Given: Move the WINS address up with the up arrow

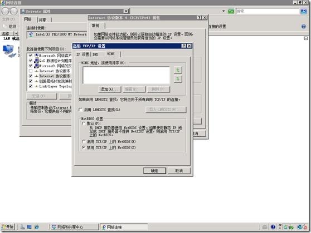Looking at the screenshot, I should tap(178, 70).
